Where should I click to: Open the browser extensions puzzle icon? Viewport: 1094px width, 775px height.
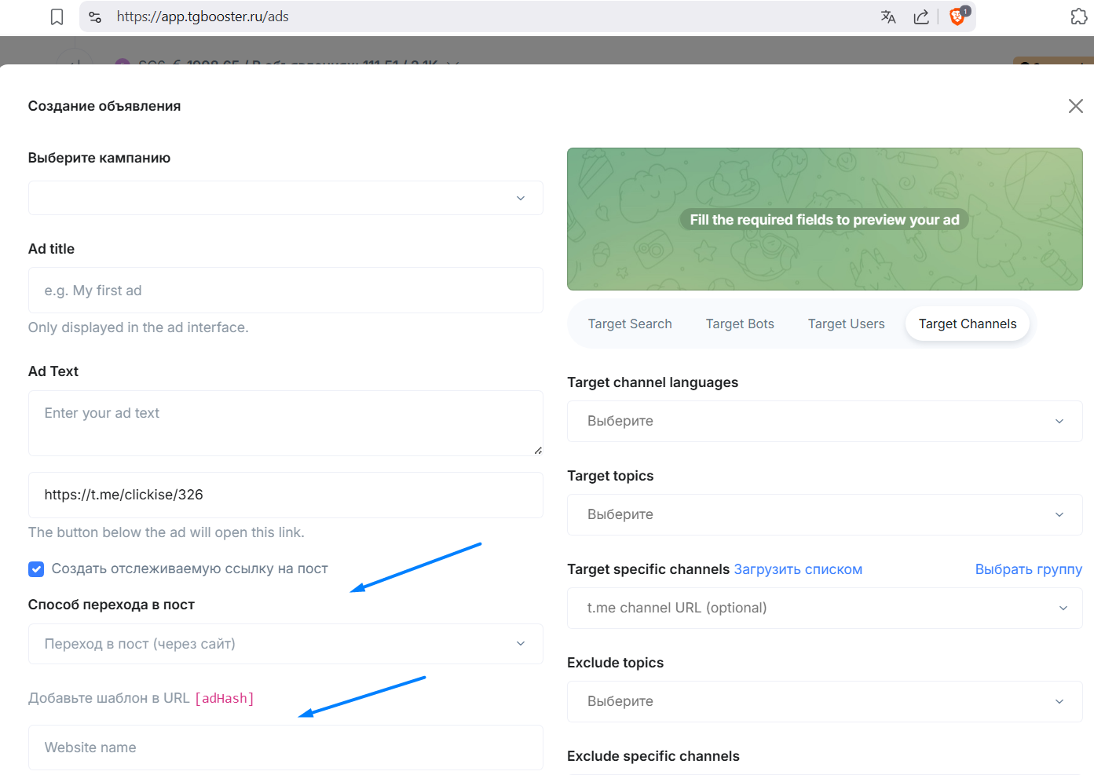[1079, 16]
